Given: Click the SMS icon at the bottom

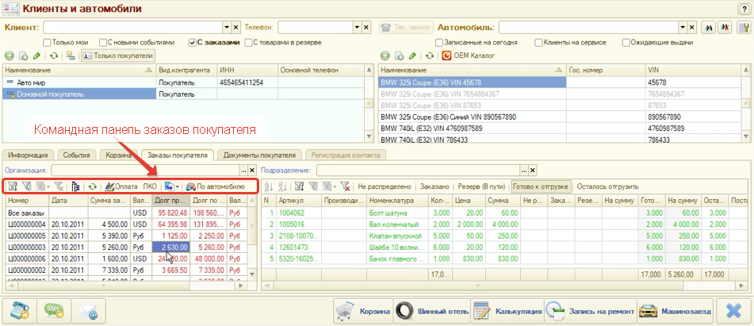Looking at the screenshot, I should click(x=54, y=312).
